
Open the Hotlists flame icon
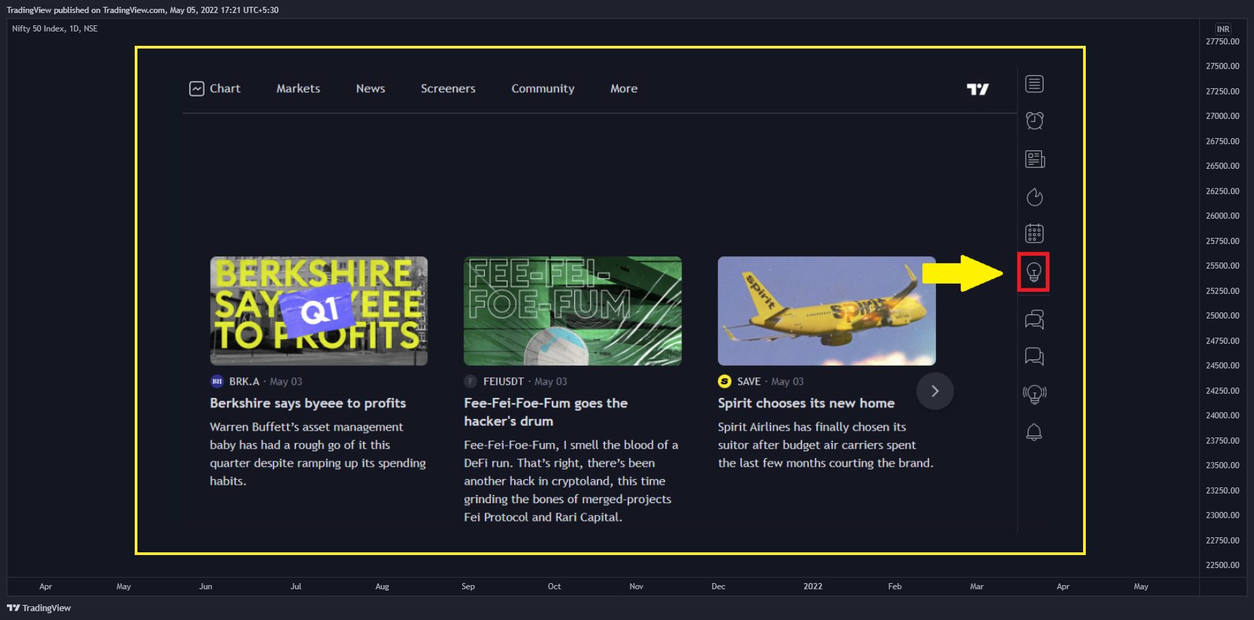[x=1035, y=197]
